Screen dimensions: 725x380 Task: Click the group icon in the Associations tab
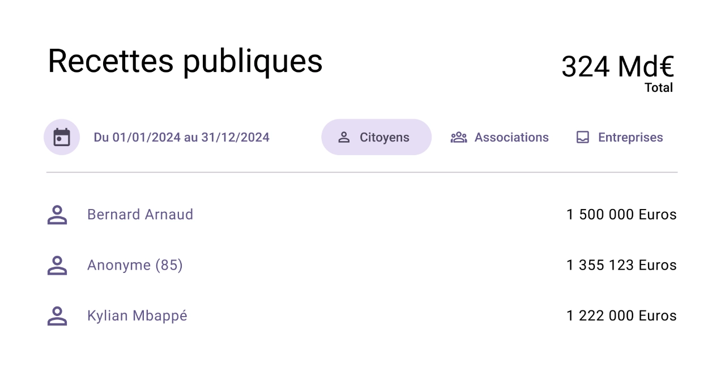[458, 137]
